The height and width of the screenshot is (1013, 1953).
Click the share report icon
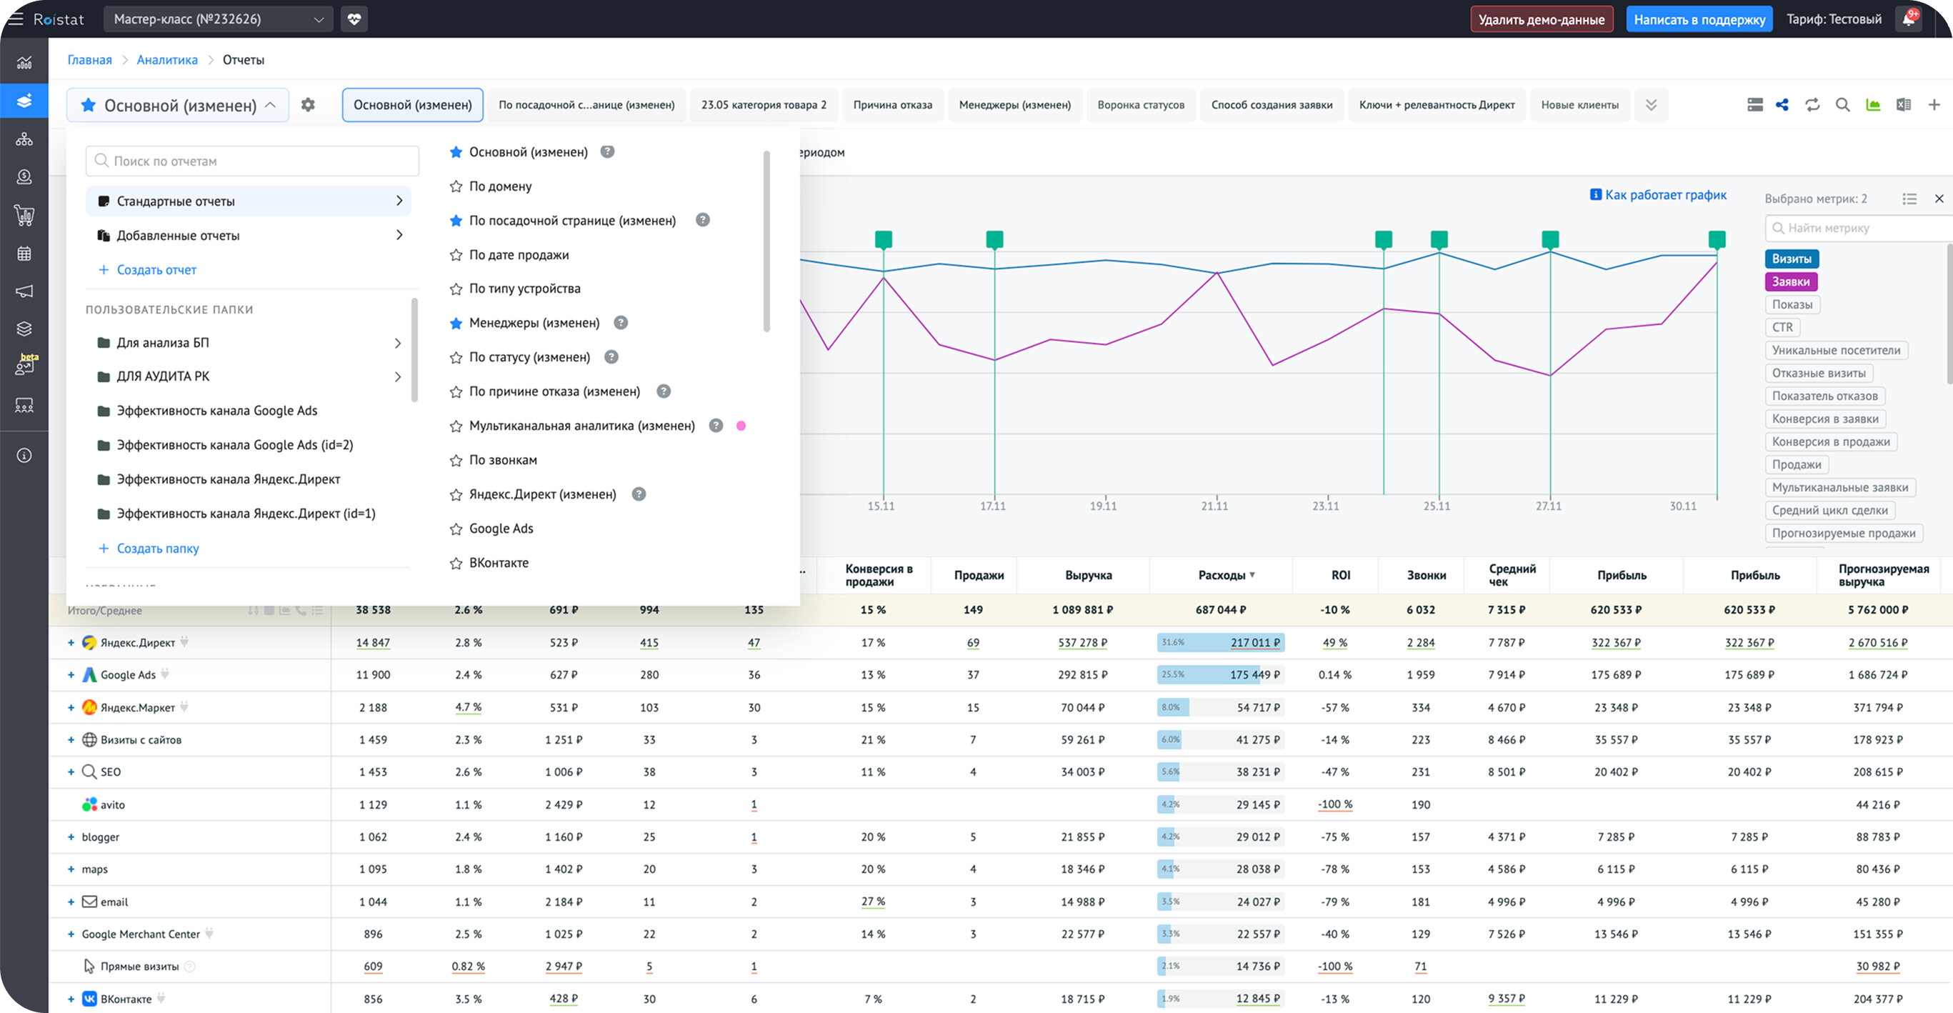click(x=1782, y=104)
